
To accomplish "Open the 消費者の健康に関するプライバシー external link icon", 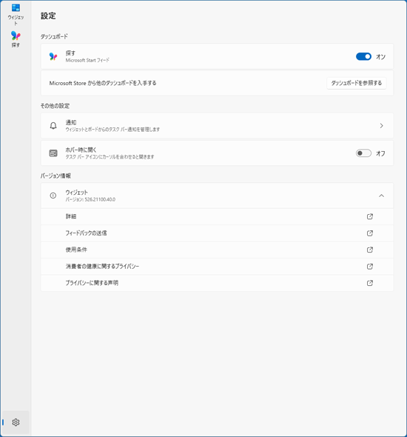I will [370, 267].
